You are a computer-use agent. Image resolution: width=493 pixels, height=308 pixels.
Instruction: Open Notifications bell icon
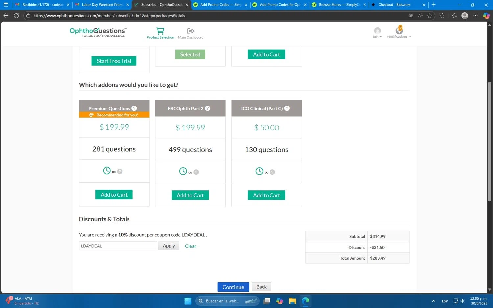(399, 30)
